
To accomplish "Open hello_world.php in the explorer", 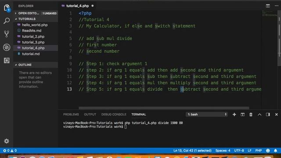I will (35, 25).
